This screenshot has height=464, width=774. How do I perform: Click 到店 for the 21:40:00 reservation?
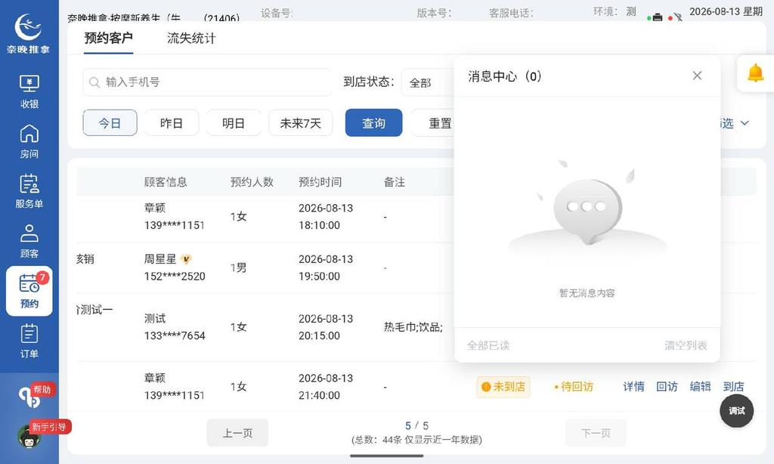[x=733, y=386]
